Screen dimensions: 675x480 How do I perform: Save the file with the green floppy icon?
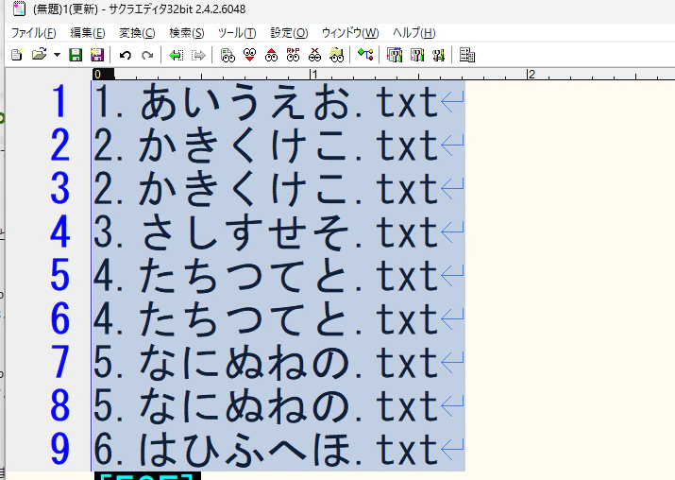point(76,55)
